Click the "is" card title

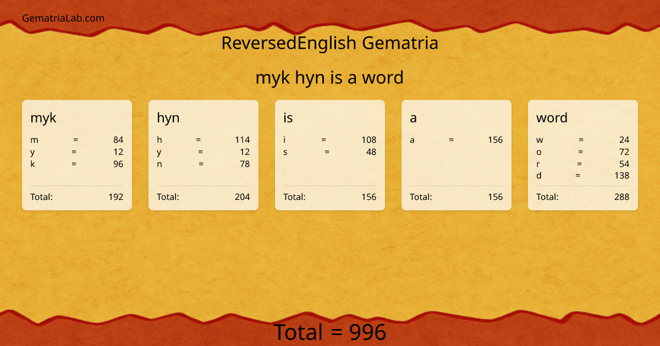[288, 118]
